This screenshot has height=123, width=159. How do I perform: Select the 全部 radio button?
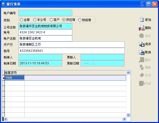point(21,20)
